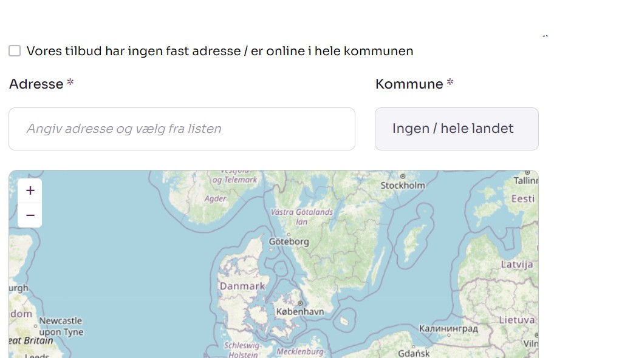636x358 pixels.
Task: Click the 'Angiv adresse og vælg fra listen' field
Action: [182, 129]
